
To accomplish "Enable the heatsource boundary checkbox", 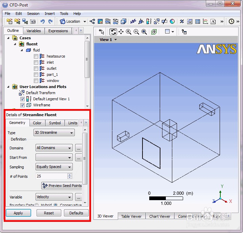I will coord(36,56).
